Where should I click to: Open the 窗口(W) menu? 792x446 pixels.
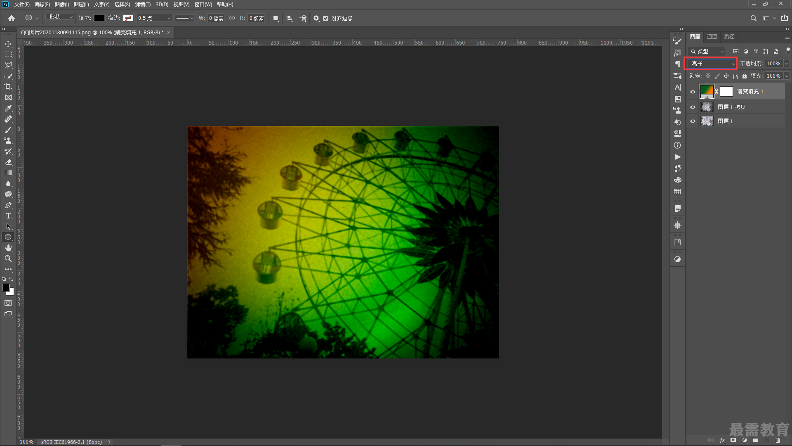click(x=203, y=5)
